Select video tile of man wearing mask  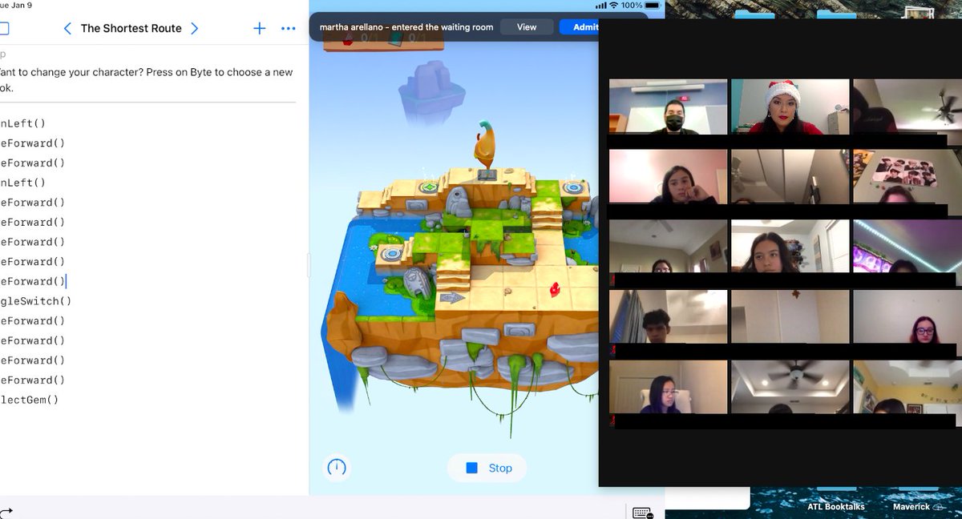(x=669, y=106)
